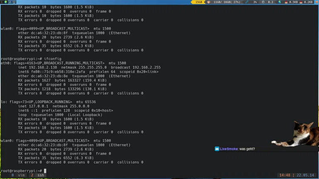Click the calico cat webcam overlay

point(297,134)
